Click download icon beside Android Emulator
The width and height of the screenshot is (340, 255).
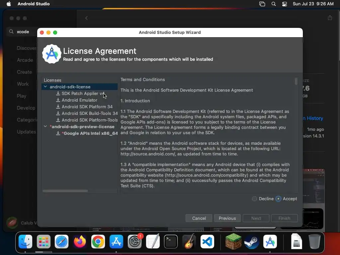(x=58, y=100)
